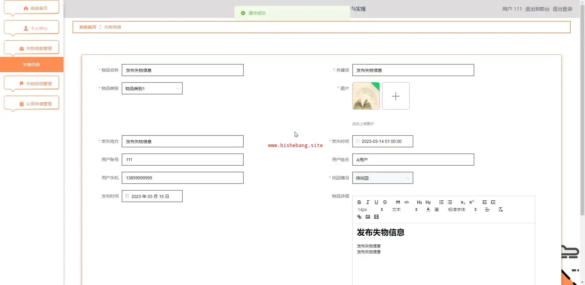The width and height of the screenshot is (585, 285).
Task: Click the uploaded book image thumbnail
Action: [366, 96]
